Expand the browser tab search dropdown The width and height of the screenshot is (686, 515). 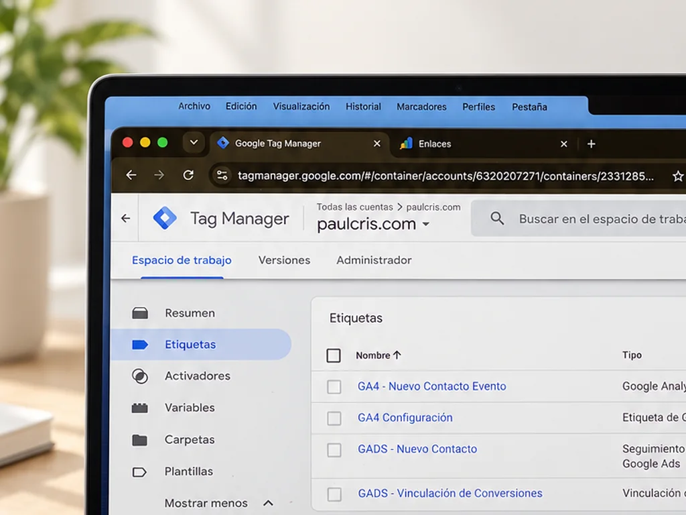194,142
